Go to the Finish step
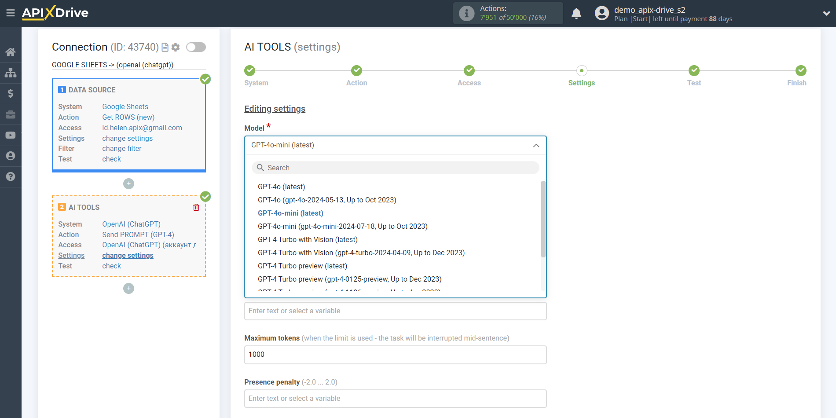Image resolution: width=836 pixels, height=418 pixels. pyautogui.click(x=801, y=71)
